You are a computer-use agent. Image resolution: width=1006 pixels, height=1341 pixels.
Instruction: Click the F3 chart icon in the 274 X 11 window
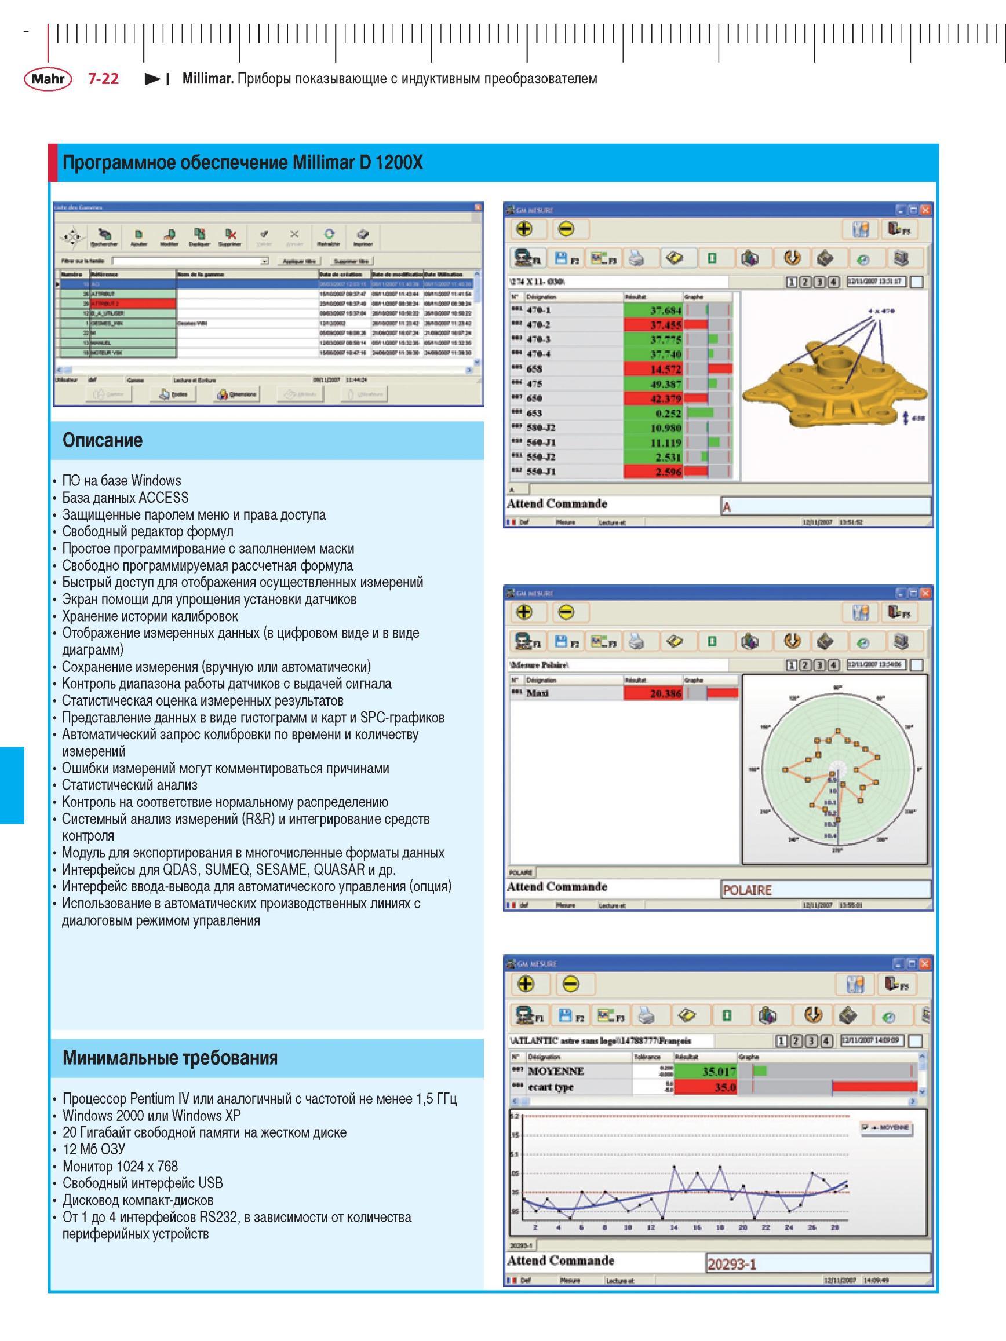click(604, 259)
